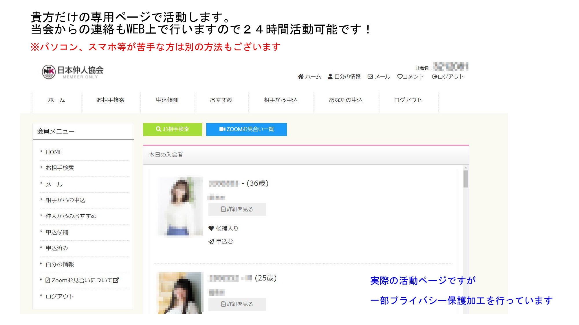
Task: Open 自分の情報 link in top header
Action: (x=344, y=77)
